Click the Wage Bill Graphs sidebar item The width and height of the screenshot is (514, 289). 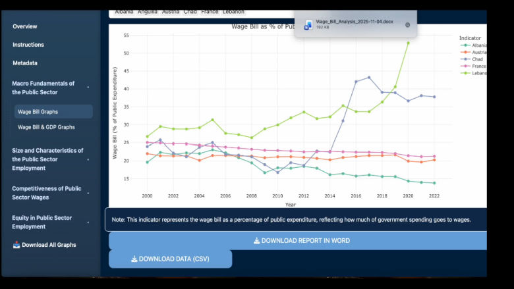click(x=38, y=112)
